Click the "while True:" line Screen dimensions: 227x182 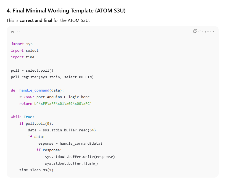click(22, 117)
